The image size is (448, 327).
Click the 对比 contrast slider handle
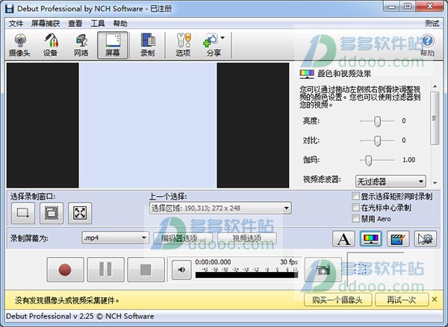377,141
